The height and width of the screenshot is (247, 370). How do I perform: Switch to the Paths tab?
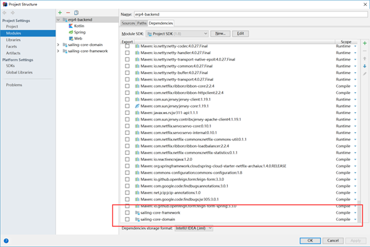pos(142,23)
